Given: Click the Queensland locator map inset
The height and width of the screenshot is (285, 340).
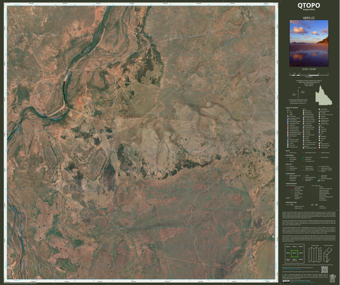Looking at the screenshot, I should click(x=324, y=95).
